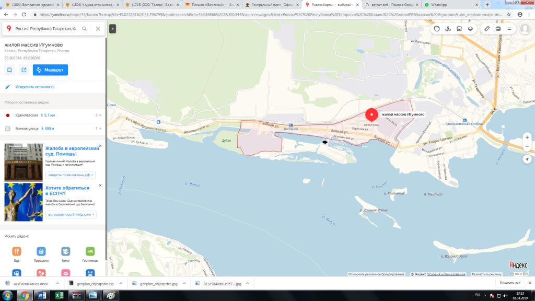Toggle the traffic layer on map

[x=437, y=29]
